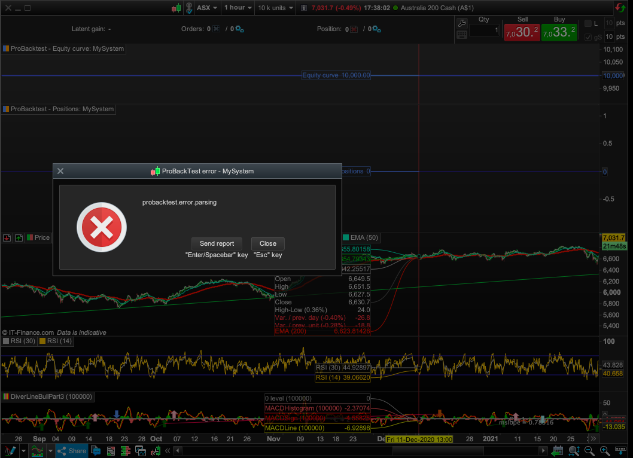
Task: Click cancel-orders X icon next to Orders
Action: point(217,29)
